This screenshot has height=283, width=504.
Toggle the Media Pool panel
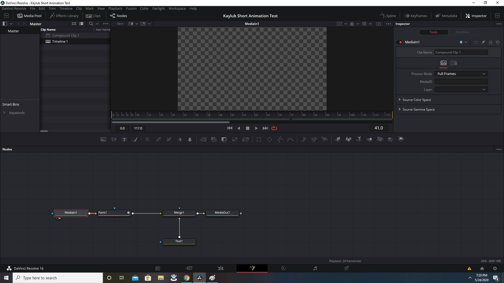click(x=30, y=16)
